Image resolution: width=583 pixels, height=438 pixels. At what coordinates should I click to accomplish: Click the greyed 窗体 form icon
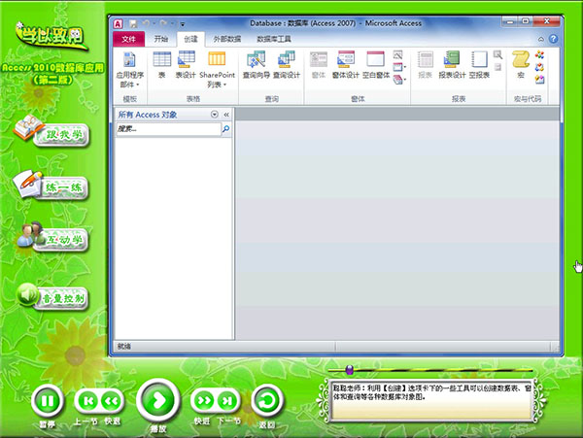click(x=319, y=65)
